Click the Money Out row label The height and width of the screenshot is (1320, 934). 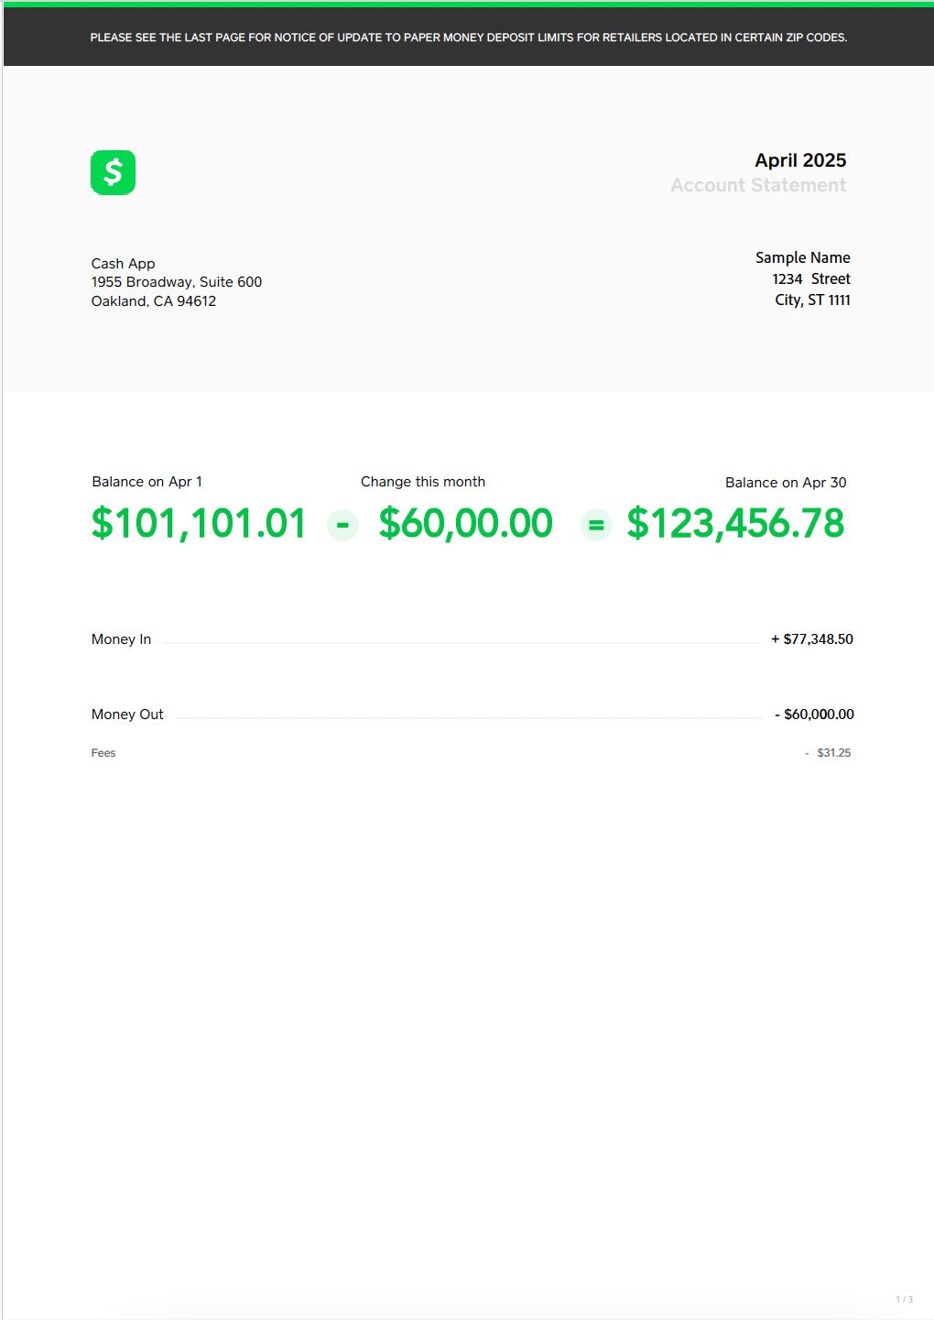click(x=127, y=715)
